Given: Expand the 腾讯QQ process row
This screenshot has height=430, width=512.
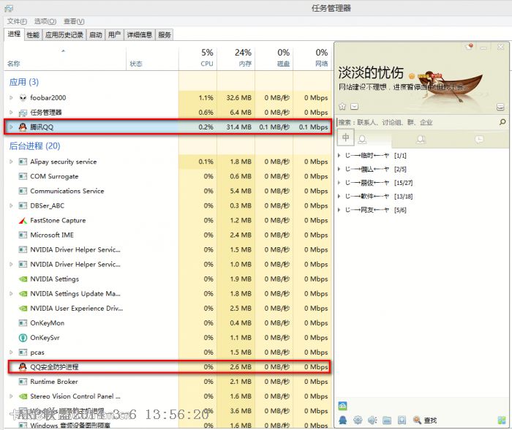Looking at the screenshot, I should 11,127.
